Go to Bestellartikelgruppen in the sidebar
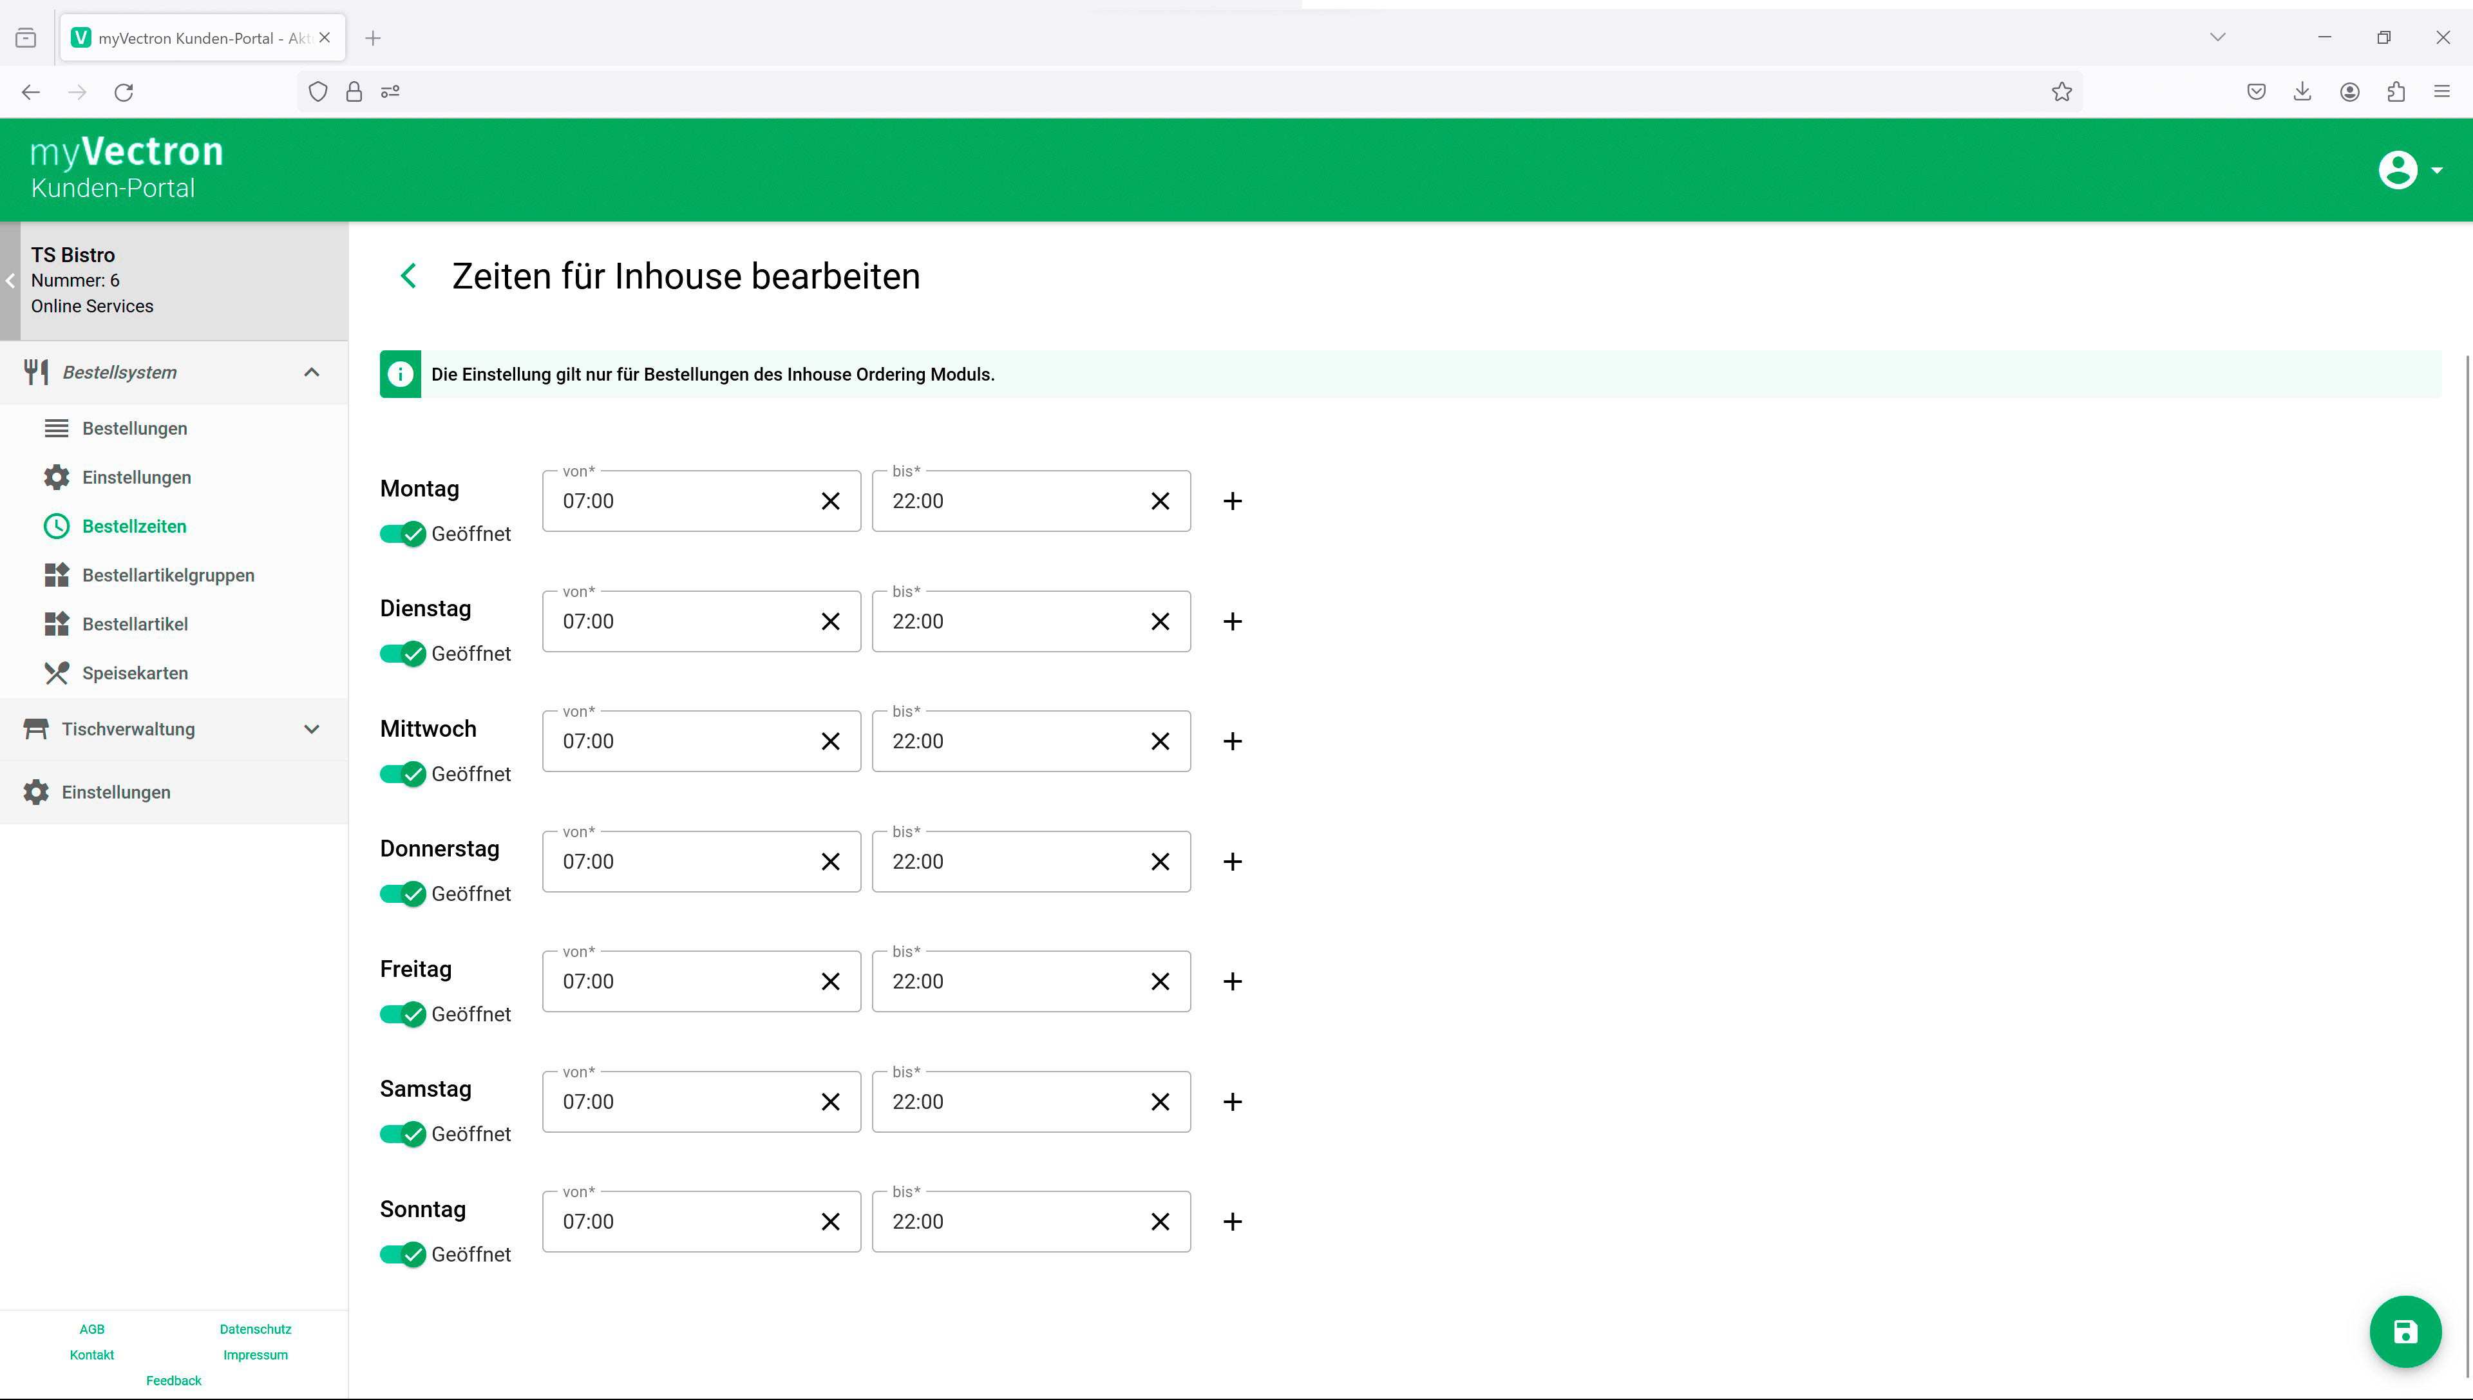 pyautogui.click(x=168, y=575)
